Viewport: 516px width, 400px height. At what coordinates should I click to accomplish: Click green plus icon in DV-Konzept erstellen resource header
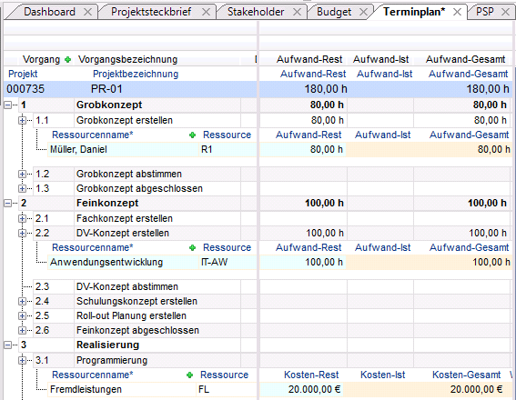pyautogui.click(x=193, y=248)
